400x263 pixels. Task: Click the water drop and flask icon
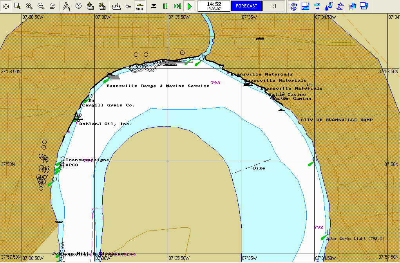(329, 6)
